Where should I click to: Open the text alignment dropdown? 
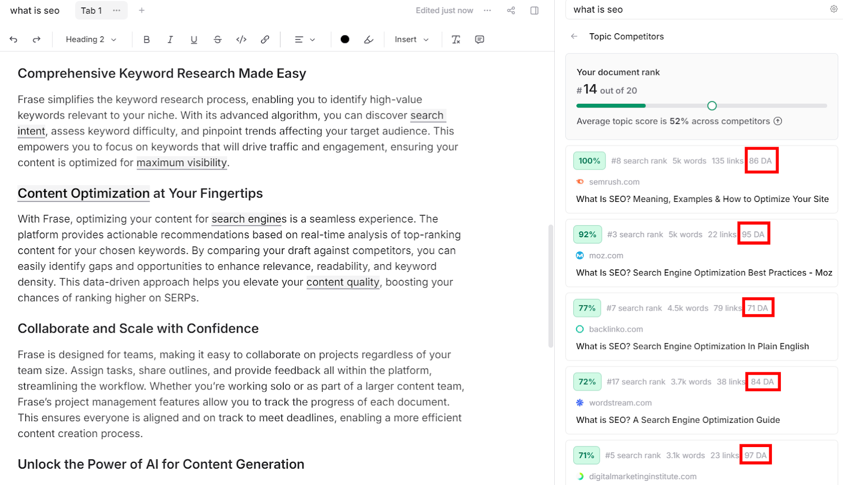(305, 40)
